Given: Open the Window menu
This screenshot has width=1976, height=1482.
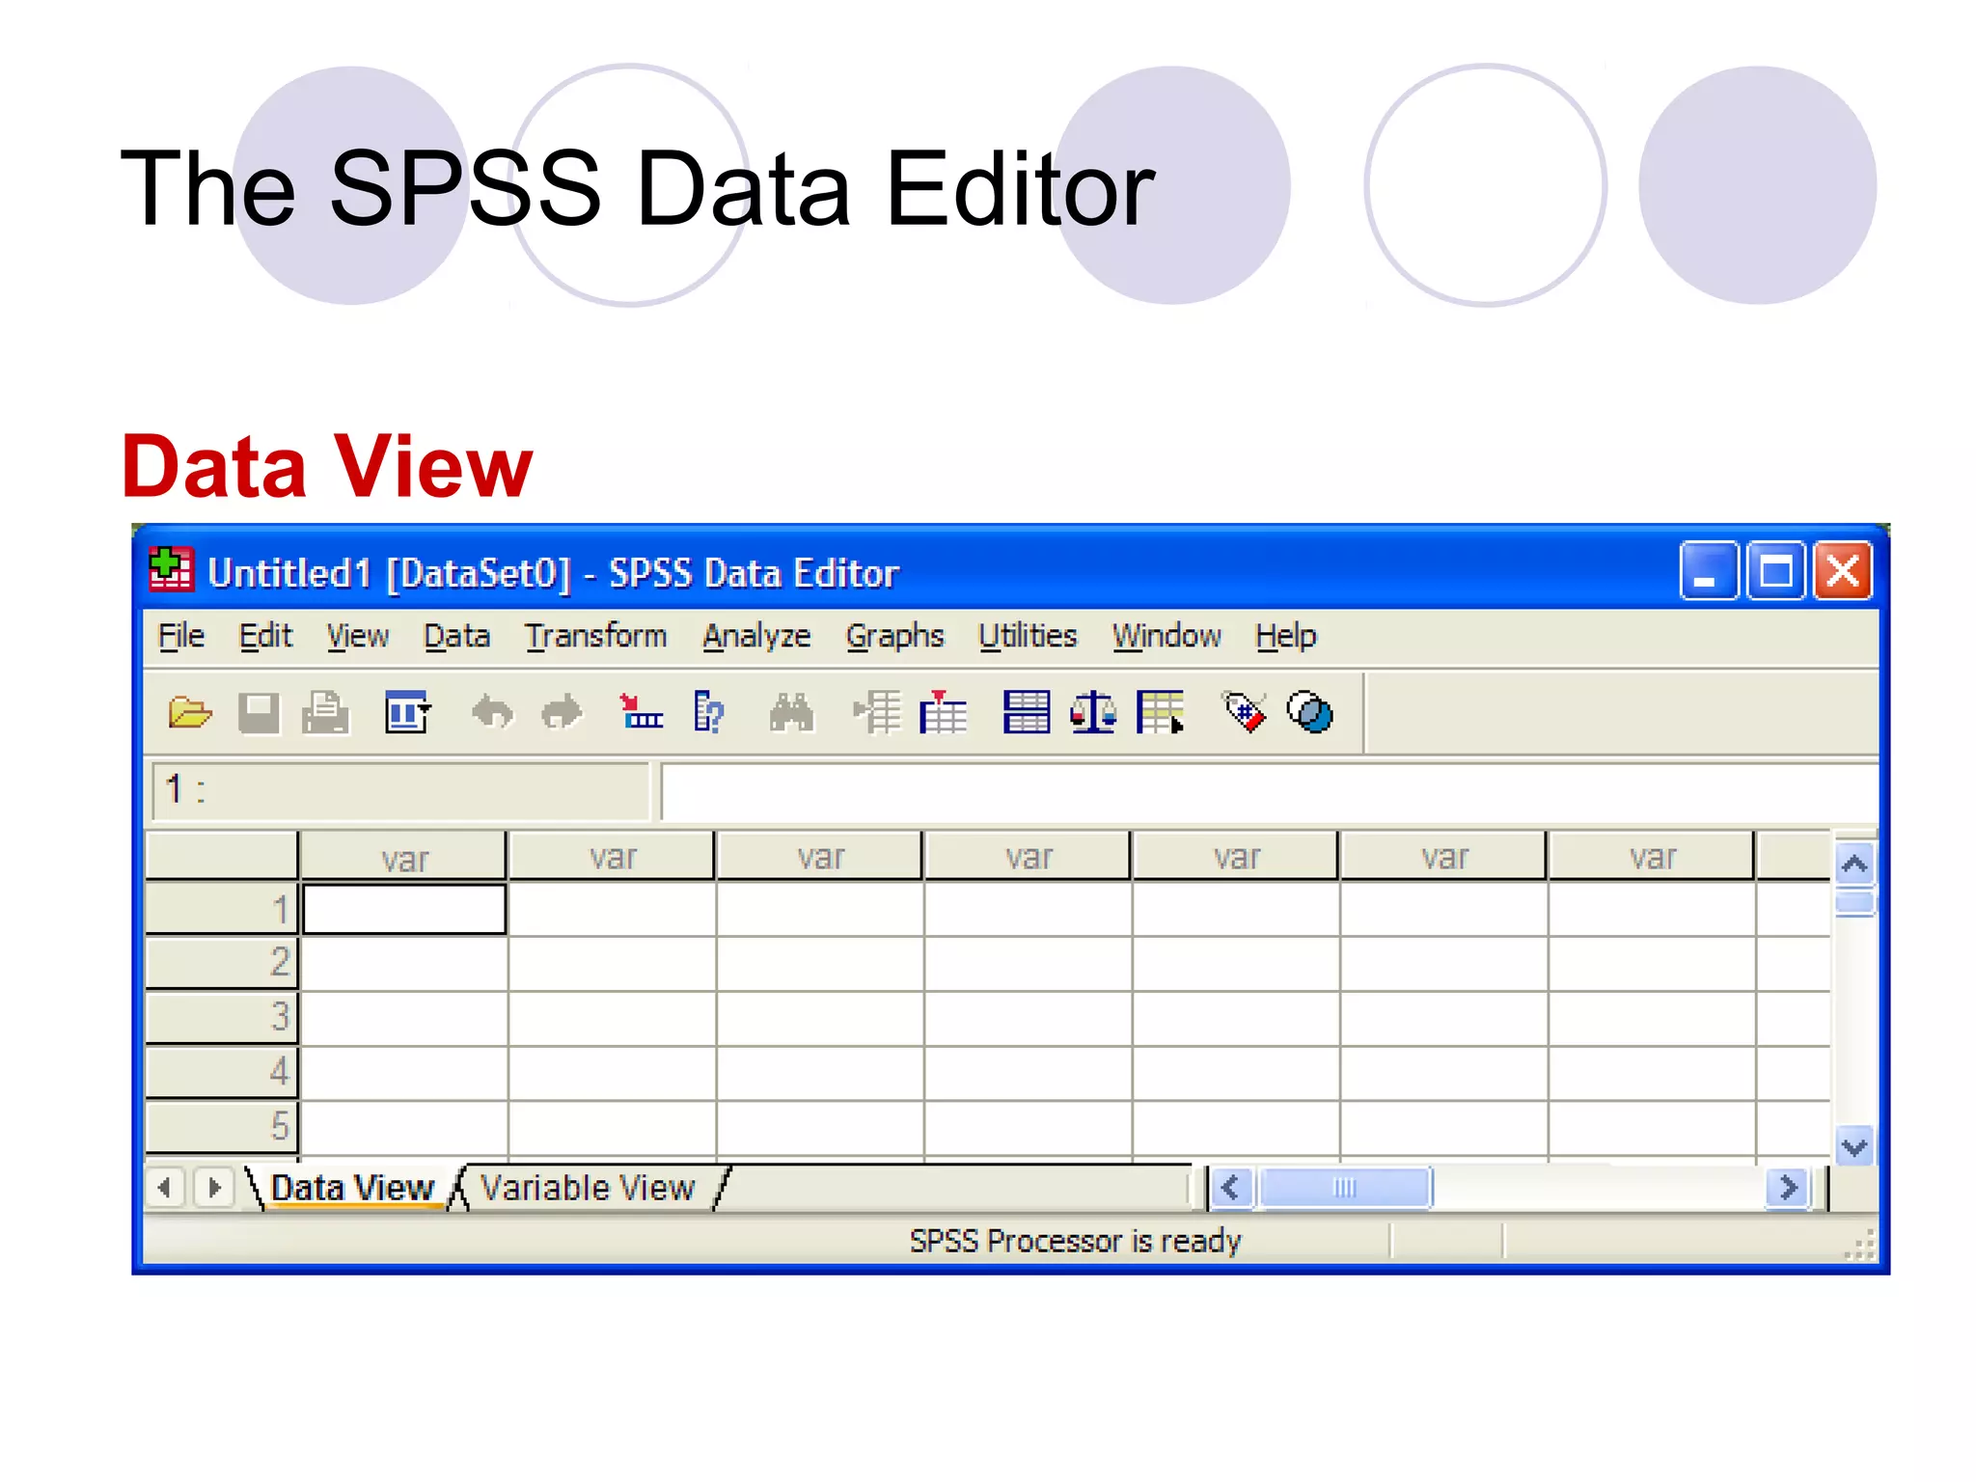Looking at the screenshot, I should pos(1166,636).
